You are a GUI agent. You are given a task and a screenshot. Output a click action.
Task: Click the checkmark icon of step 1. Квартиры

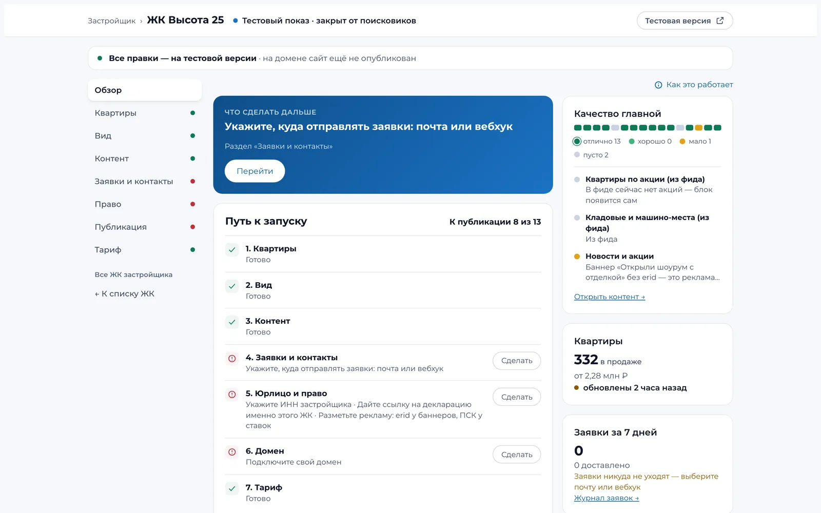[x=232, y=250]
